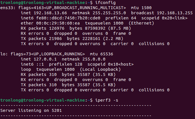Click the byte count '2228161'
The height and width of the screenshot is (119, 195).
tap(91, 39)
